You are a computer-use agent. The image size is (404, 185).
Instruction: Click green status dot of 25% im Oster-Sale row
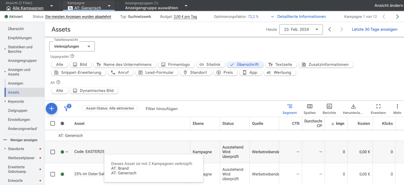point(62,174)
